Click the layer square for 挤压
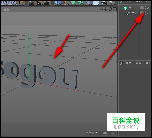 142,8
